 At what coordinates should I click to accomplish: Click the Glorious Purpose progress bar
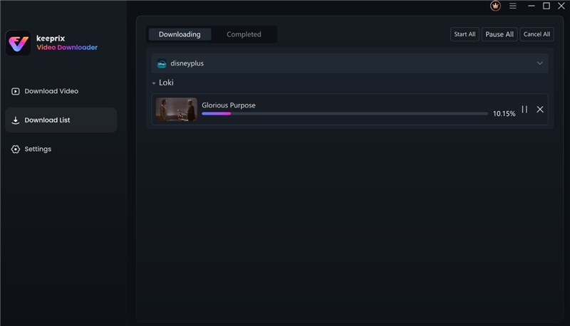coord(345,114)
